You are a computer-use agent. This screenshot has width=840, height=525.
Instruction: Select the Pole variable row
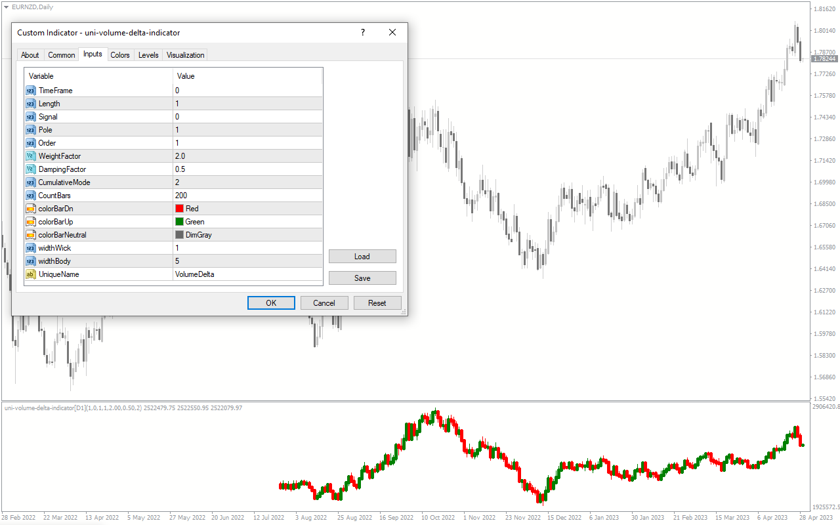pos(174,130)
